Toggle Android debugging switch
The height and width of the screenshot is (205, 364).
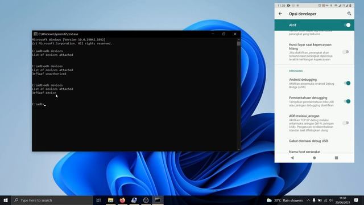(x=347, y=83)
